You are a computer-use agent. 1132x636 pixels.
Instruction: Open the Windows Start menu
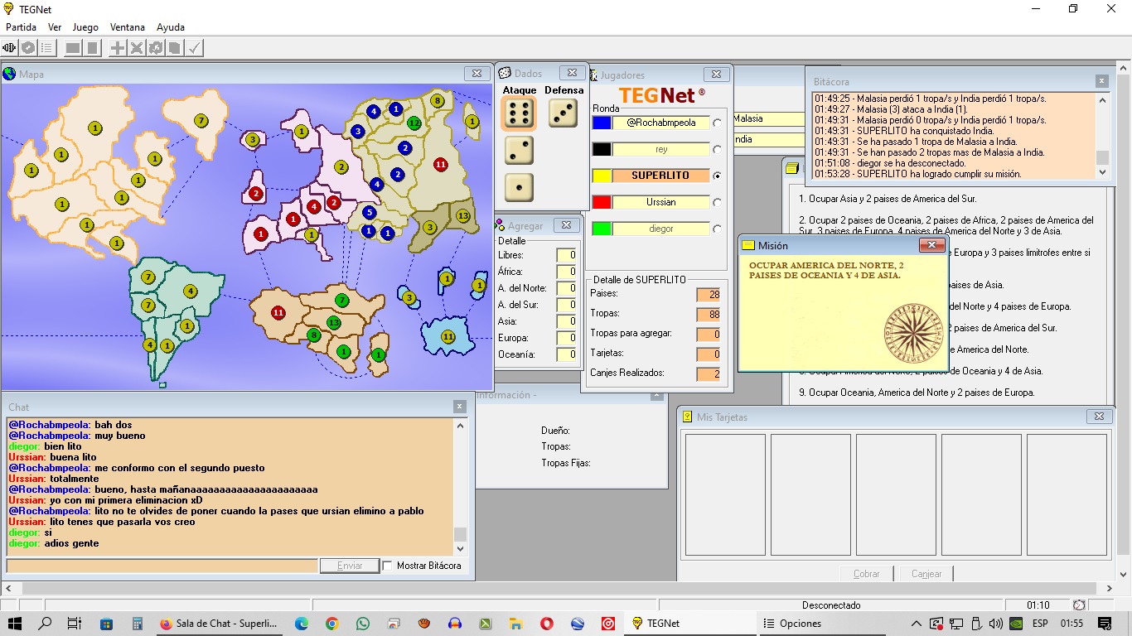pyautogui.click(x=15, y=624)
